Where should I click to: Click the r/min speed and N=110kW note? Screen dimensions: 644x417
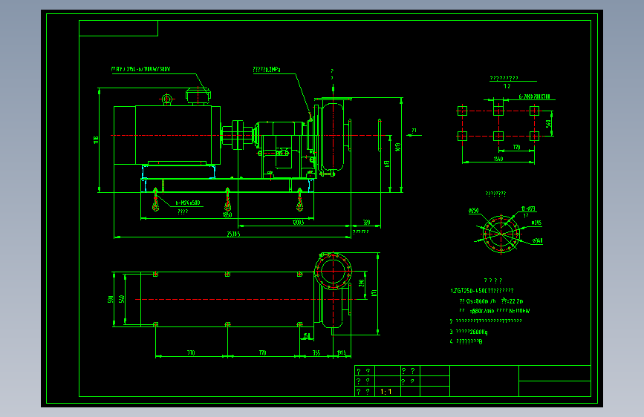tap(495, 311)
